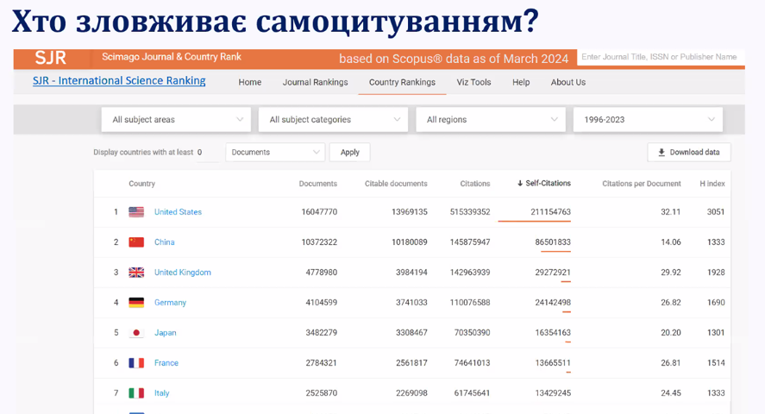Open the Help menu item
The height and width of the screenshot is (414, 765).
pos(521,83)
